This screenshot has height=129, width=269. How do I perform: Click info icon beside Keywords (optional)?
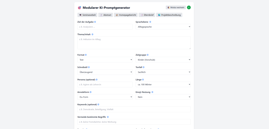(98, 104)
